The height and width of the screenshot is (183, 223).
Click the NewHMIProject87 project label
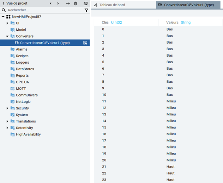point(26,17)
